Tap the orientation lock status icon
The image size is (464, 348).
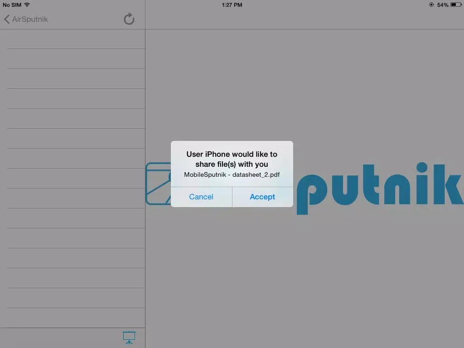[431, 5]
